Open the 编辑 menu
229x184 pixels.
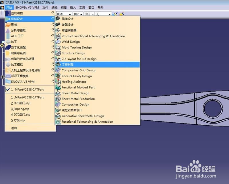pyautogui.click(x=54, y=7)
